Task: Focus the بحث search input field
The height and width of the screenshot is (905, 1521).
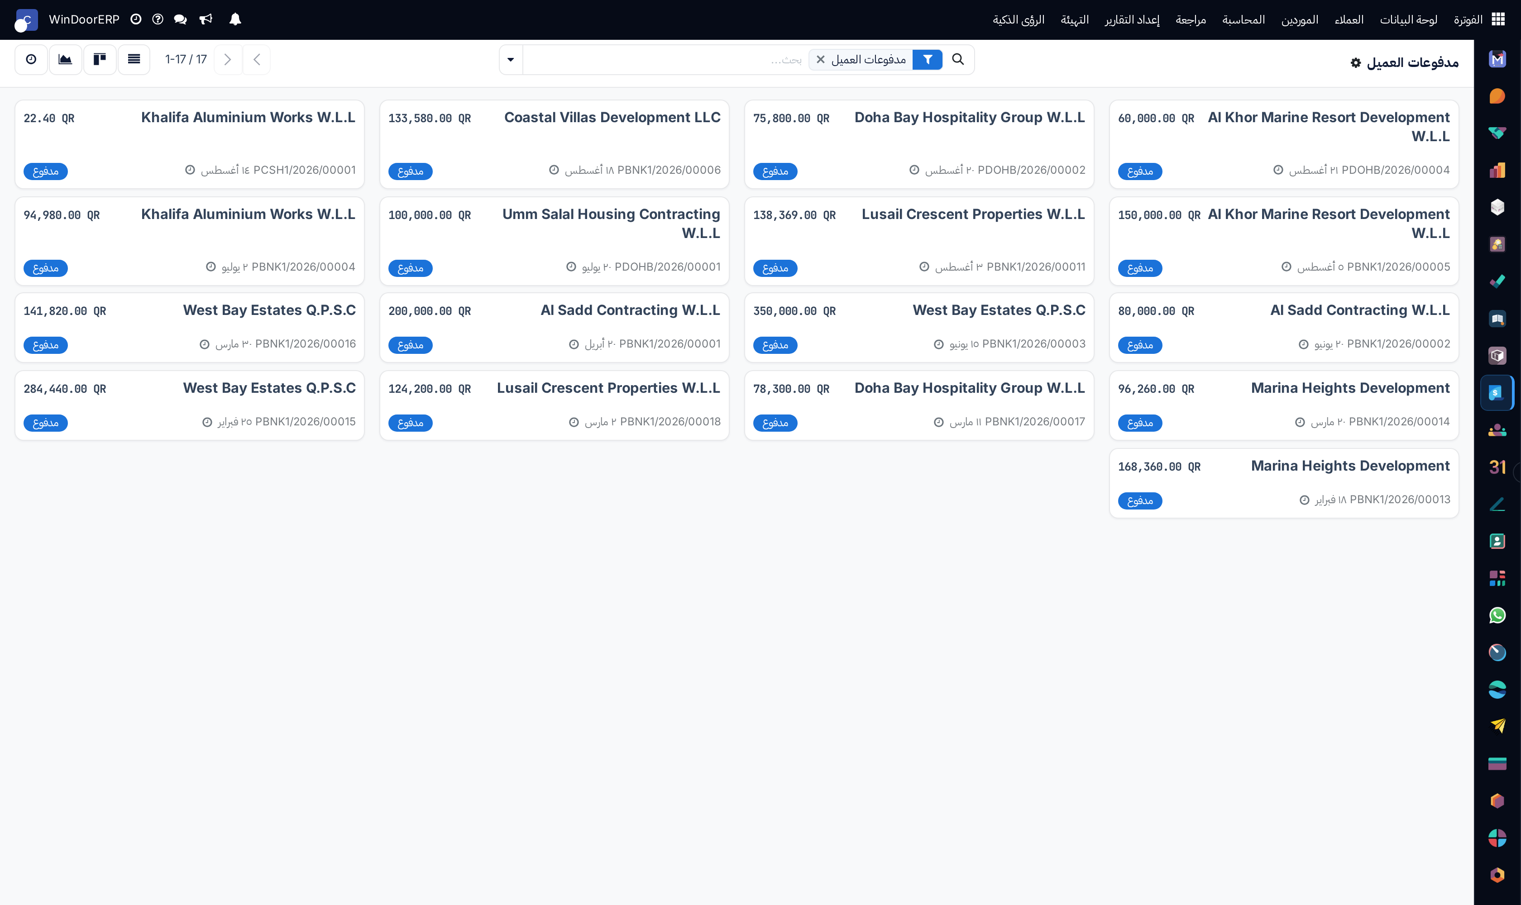Action: pos(665,60)
